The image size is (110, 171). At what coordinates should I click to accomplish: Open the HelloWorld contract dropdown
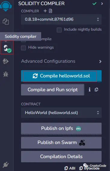click(x=61, y=113)
